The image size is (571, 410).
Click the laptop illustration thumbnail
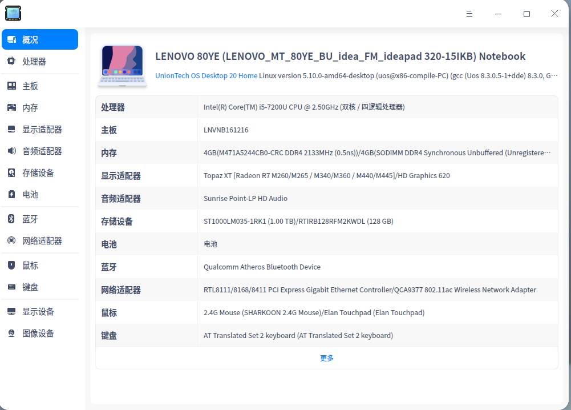122,66
